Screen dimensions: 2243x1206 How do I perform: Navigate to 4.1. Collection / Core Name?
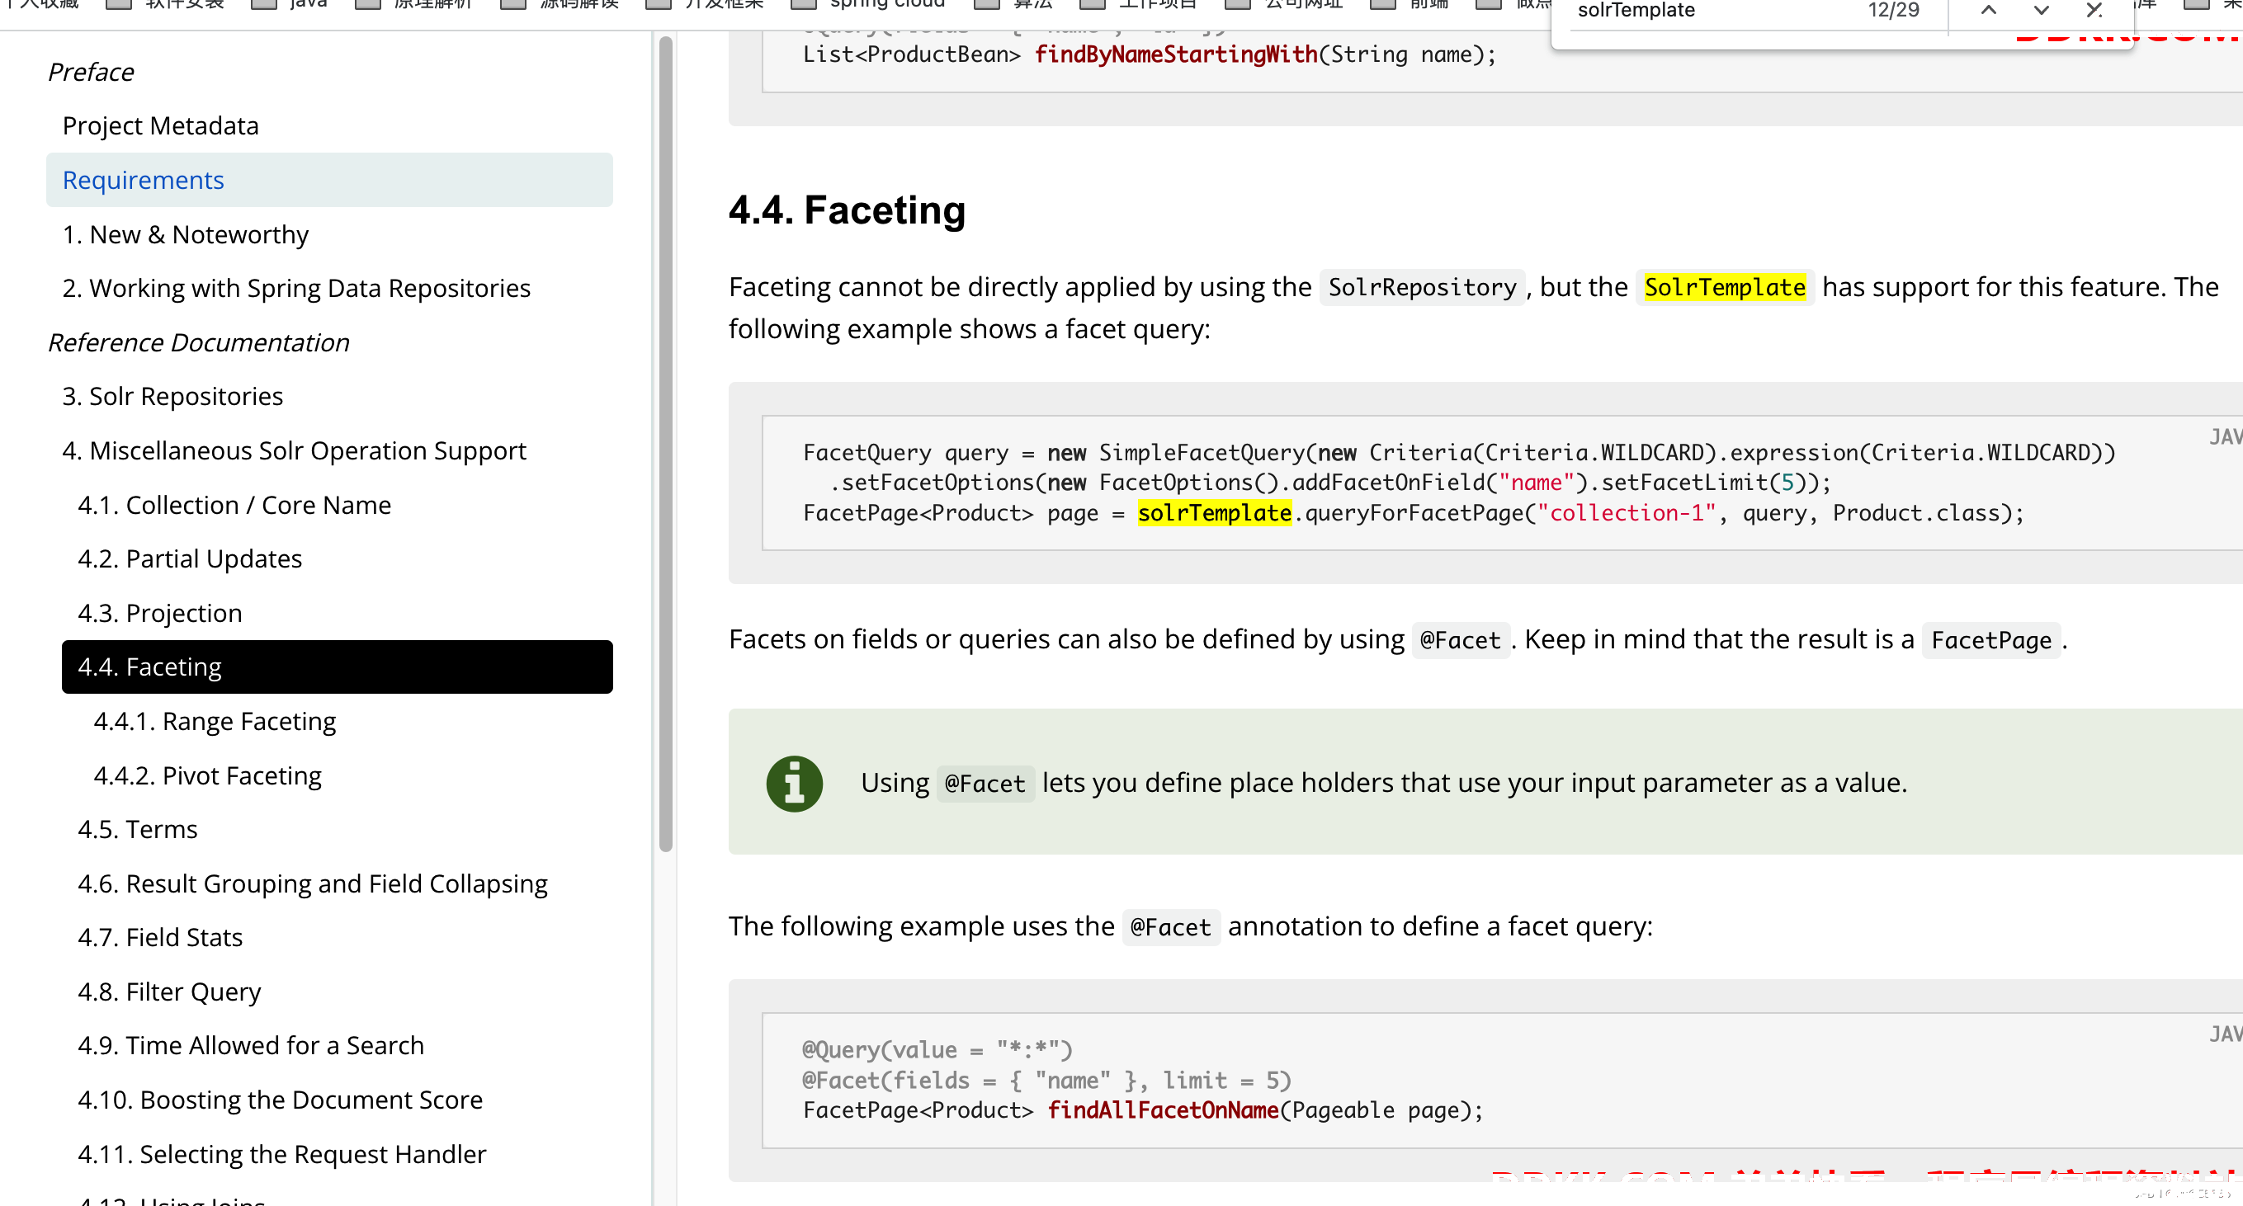(234, 506)
